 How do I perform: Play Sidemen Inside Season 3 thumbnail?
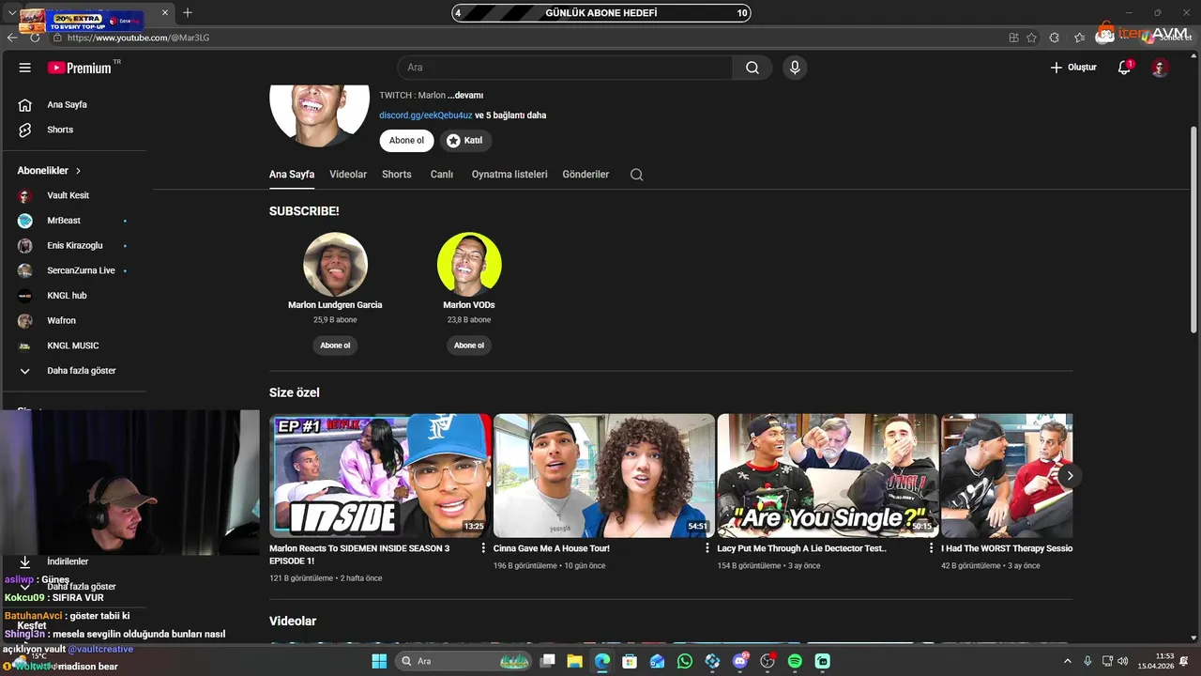pyautogui.click(x=380, y=476)
